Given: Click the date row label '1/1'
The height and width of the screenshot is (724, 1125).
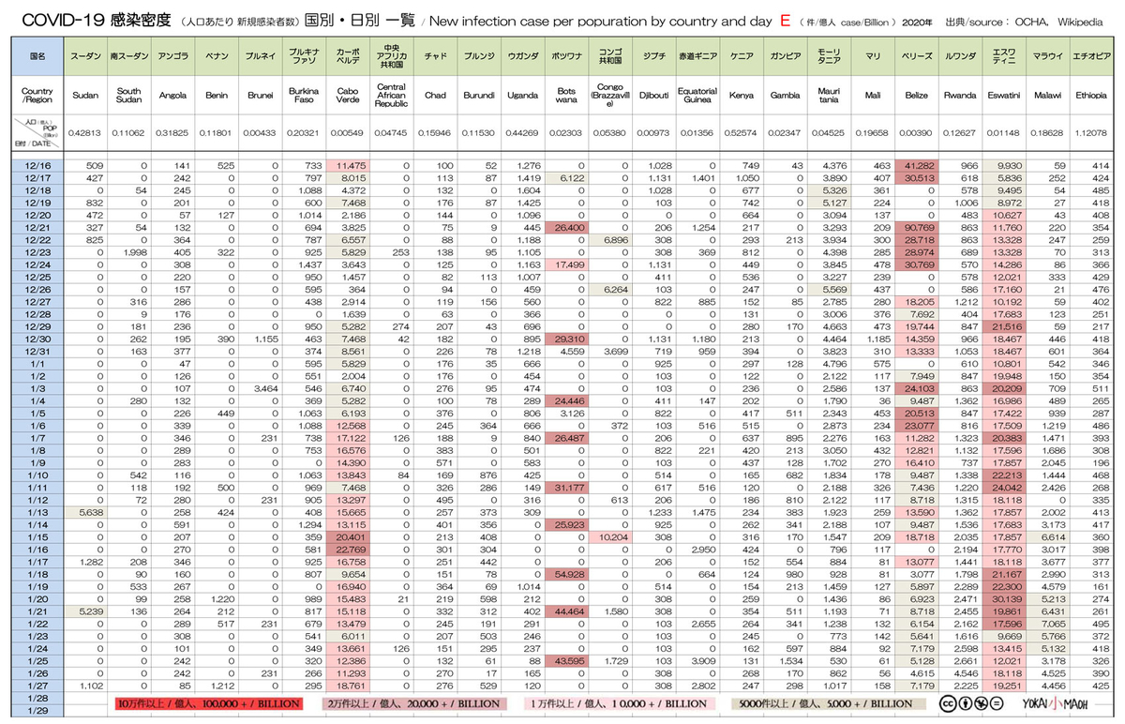Looking at the screenshot, I should point(38,363).
